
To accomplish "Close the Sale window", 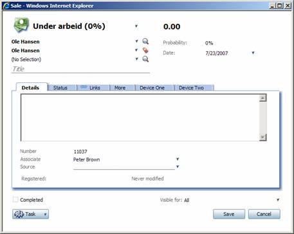I will click(x=288, y=6).
